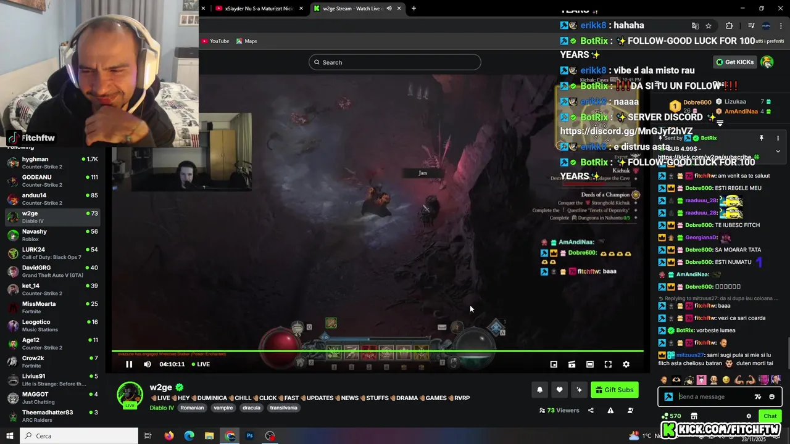
Task: Share the stream via share icon
Action: coord(591,411)
